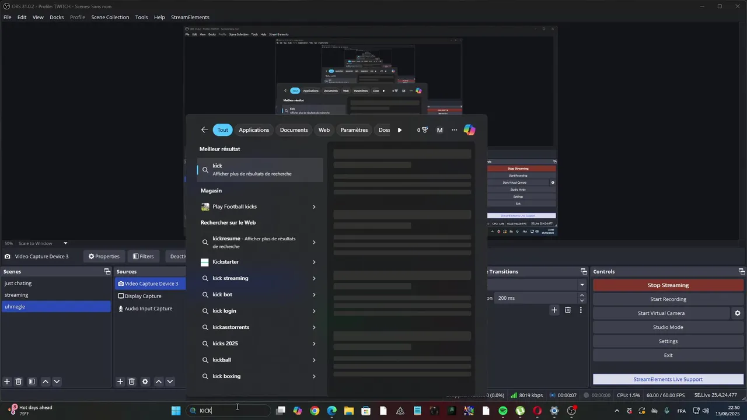Click Start Virtual Camera button
The height and width of the screenshot is (420, 747).
(661, 313)
